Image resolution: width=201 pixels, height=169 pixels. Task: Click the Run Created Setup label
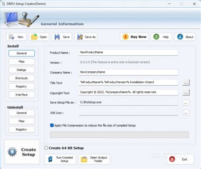[x=64, y=159]
